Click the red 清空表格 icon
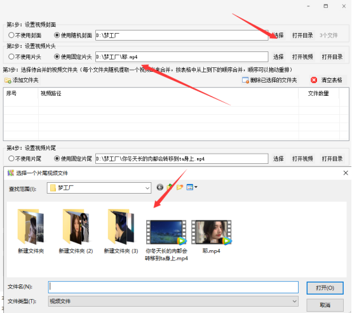The width and height of the screenshot is (352, 313). coord(314,80)
